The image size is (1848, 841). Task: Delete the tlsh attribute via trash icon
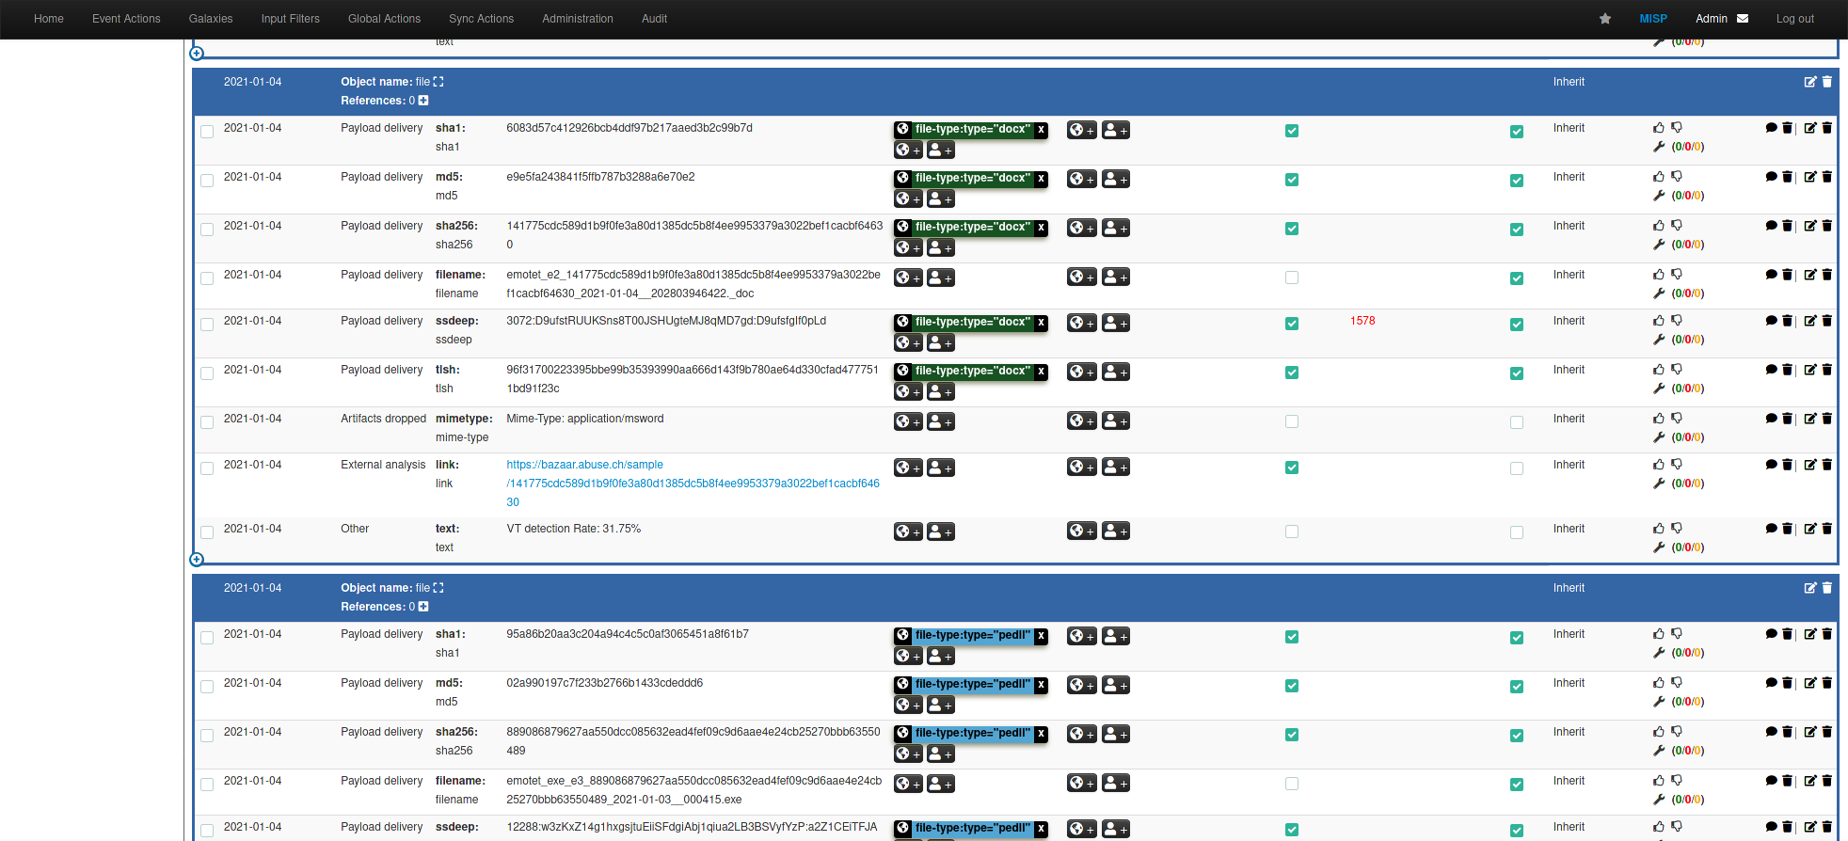(x=1827, y=370)
